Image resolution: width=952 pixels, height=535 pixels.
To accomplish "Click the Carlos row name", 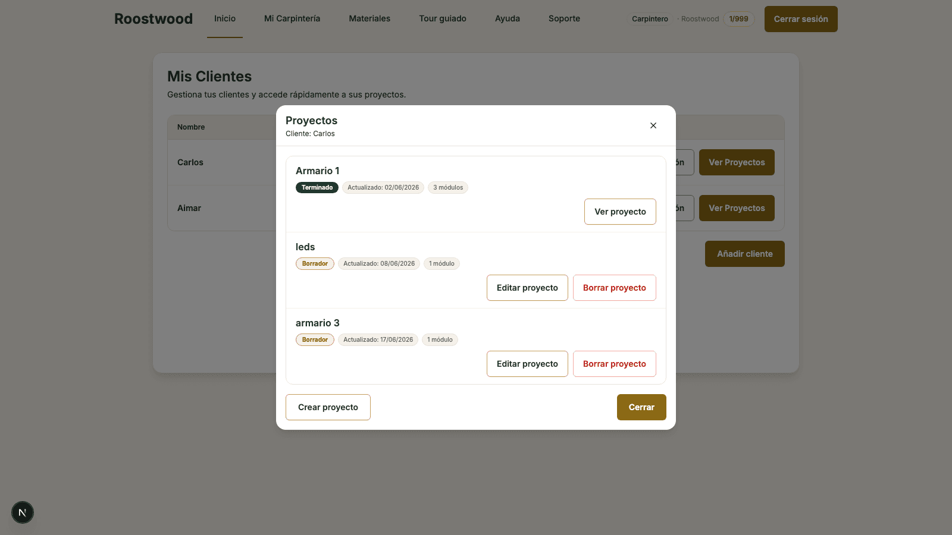I will pos(190,162).
